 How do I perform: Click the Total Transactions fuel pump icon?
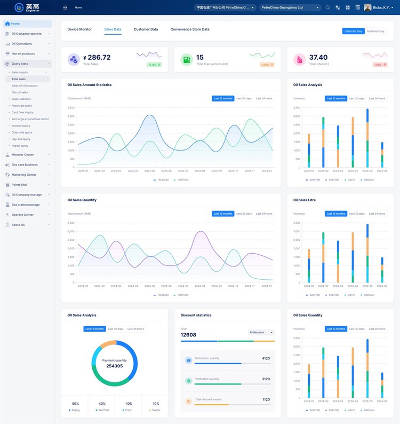(187, 60)
